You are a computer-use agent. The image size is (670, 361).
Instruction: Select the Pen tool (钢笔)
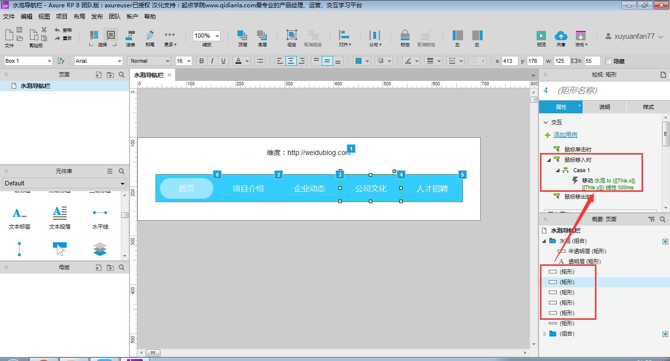pos(150,38)
